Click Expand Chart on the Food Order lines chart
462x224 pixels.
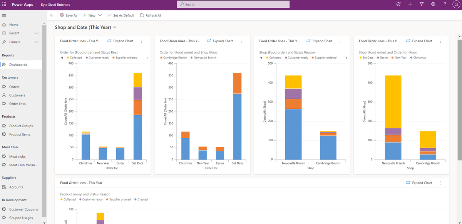pyautogui.click(x=419, y=183)
